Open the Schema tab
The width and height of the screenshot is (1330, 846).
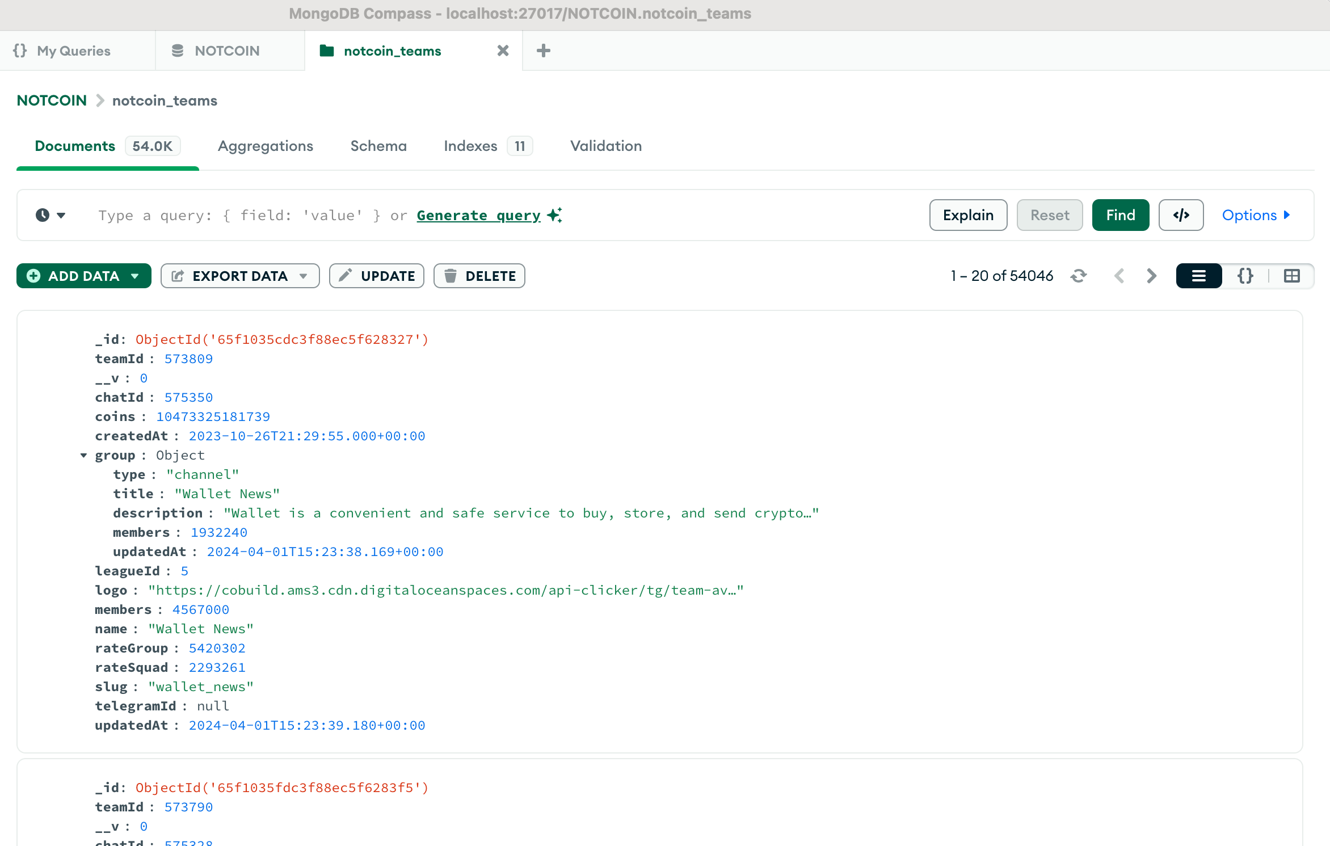click(x=378, y=146)
